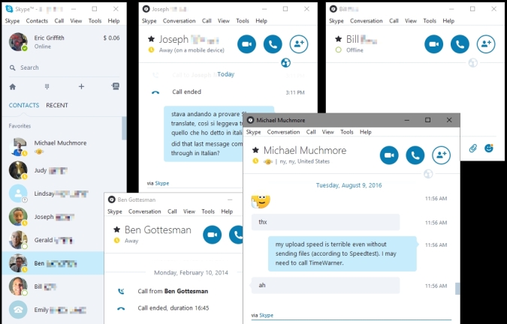Start voice call in Joseph window

(273, 44)
